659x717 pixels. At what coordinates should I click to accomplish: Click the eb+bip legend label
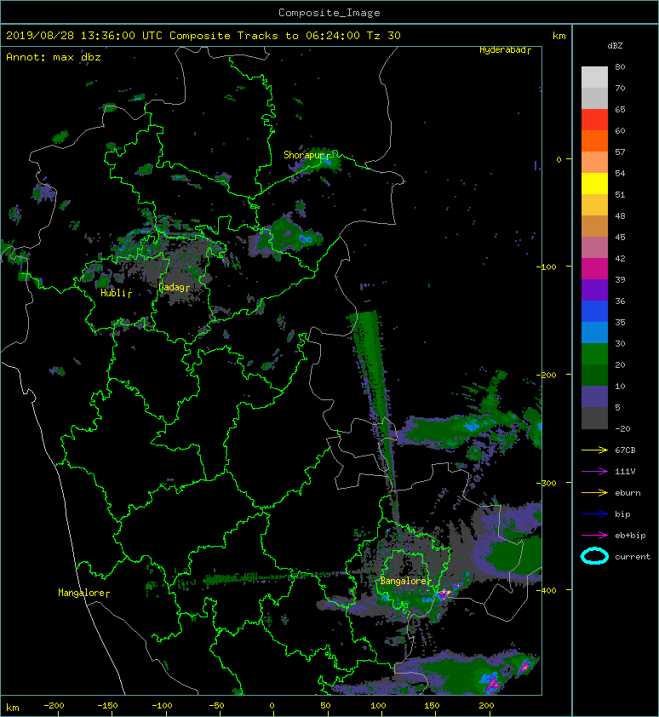click(x=630, y=535)
